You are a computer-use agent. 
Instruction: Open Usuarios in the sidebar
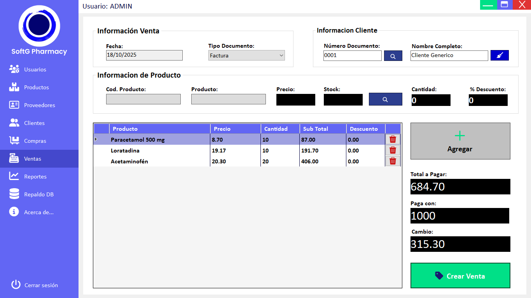tap(35, 69)
